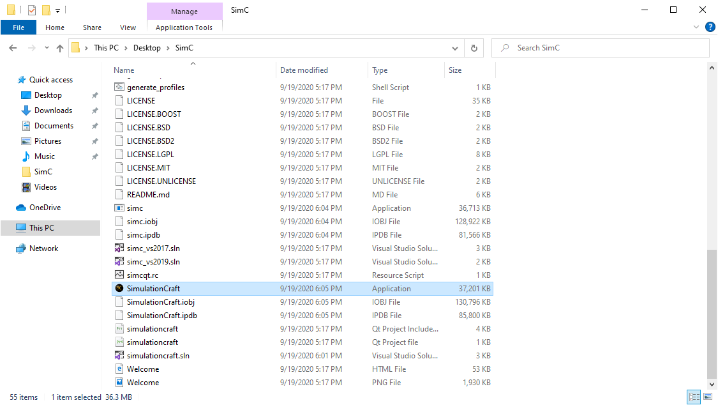The width and height of the screenshot is (718, 405).
Task: Click the Qt Project Include file icon
Action: coord(119,328)
